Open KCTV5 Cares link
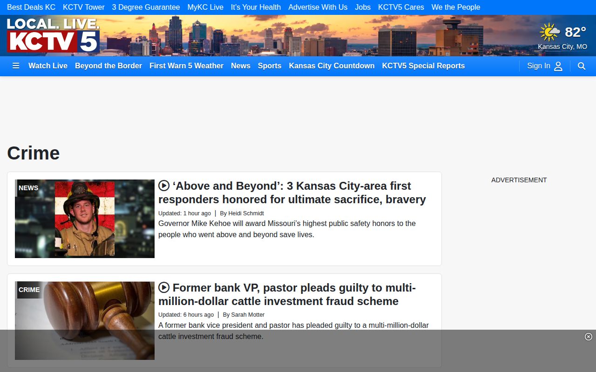Screen dimensions: 596x372 (401, 7)
